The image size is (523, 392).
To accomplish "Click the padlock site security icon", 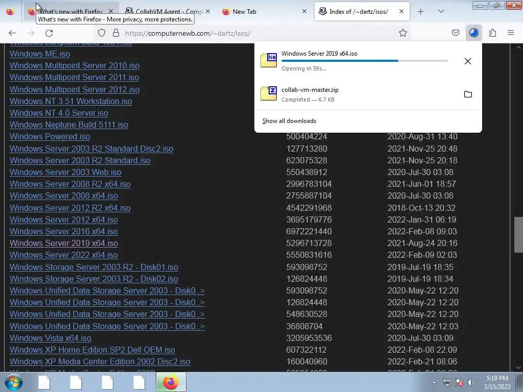I will pyautogui.click(x=116, y=33).
